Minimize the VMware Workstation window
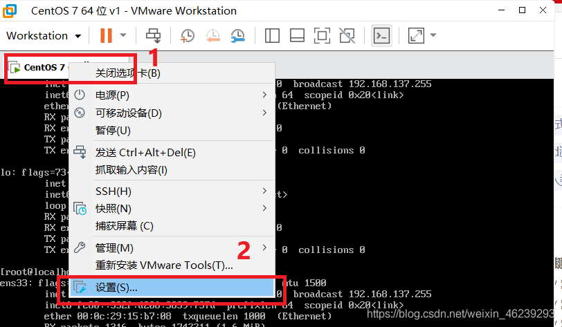 pyautogui.click(x=501, y=10)
